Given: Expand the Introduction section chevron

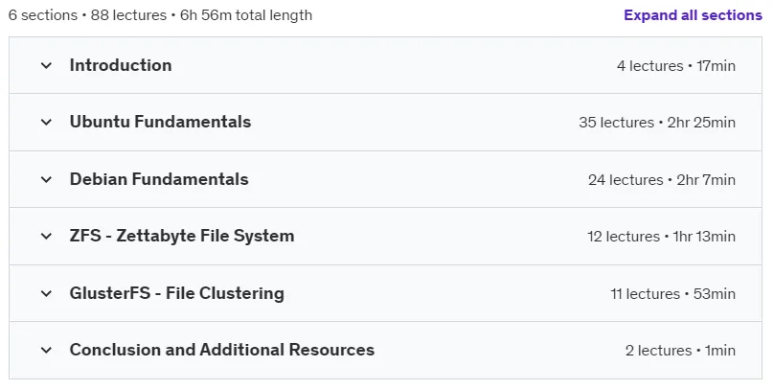Looking at the screenshot, I should (x=46, y=65).
